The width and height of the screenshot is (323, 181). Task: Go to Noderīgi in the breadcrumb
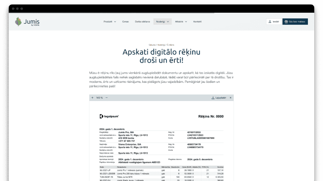pos(161,45)
